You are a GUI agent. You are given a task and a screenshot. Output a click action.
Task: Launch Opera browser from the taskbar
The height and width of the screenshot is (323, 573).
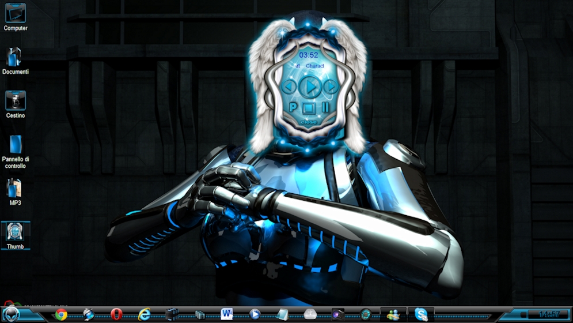116,314
